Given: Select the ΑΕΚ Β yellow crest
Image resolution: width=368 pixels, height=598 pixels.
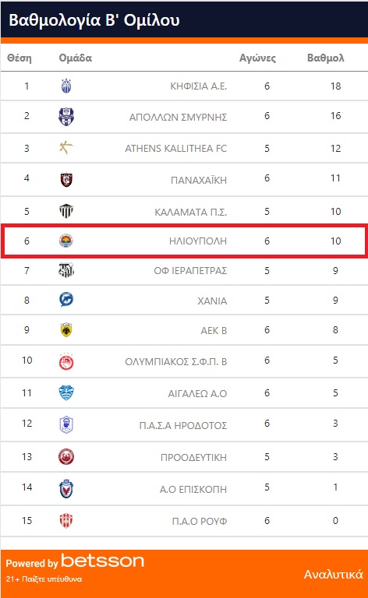Looking at the screenshot, I should click(x=66, y=330).
